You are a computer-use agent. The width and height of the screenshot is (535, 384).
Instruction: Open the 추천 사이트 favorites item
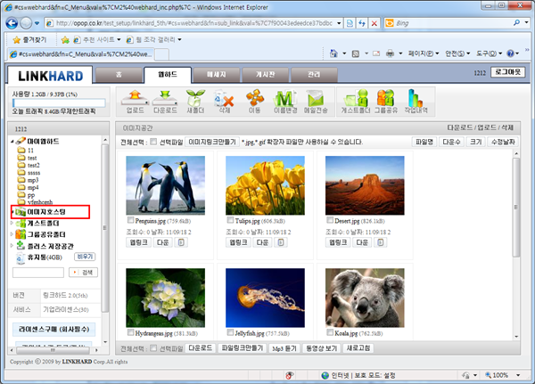coord(97,40)
